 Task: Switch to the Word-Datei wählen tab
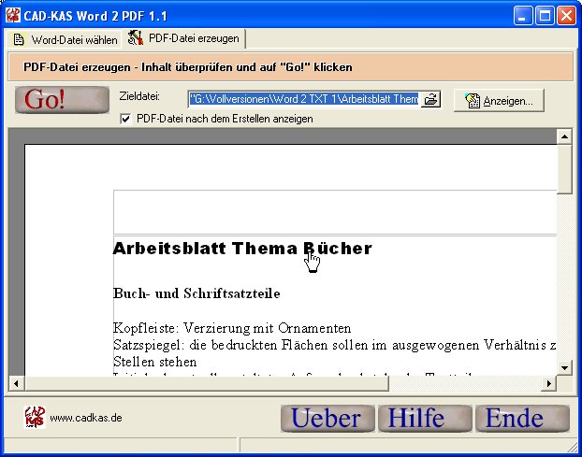(65, 40)
